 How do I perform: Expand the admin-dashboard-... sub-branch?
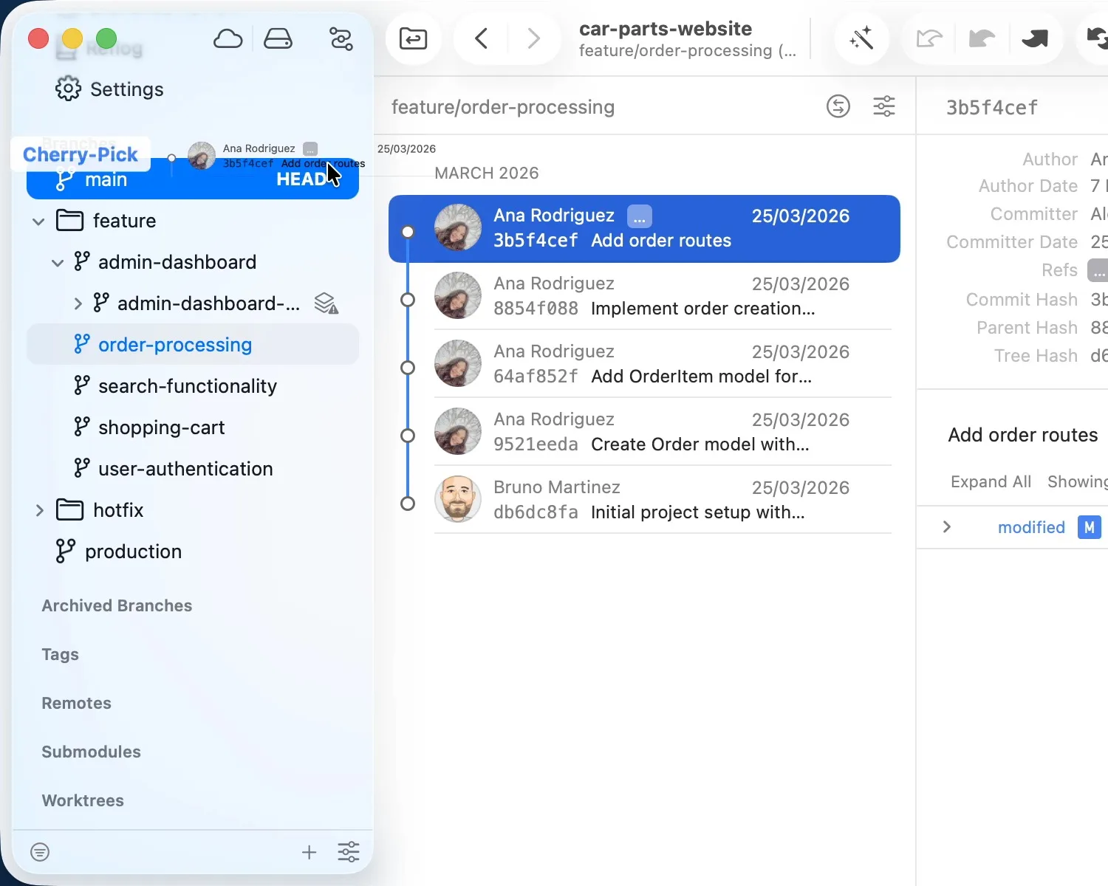tap(78, 303)
